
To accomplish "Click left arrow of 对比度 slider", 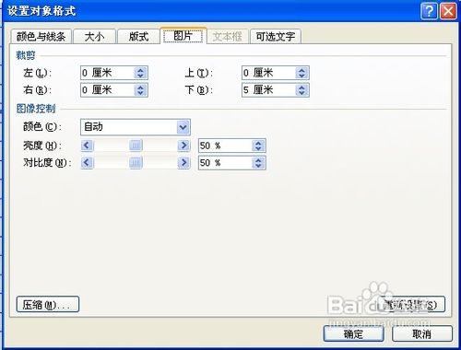I will (x=87, y=163).
